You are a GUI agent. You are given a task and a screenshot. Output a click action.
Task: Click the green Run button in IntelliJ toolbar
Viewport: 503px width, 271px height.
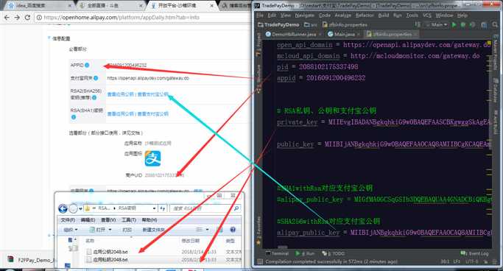click(454, 25)
